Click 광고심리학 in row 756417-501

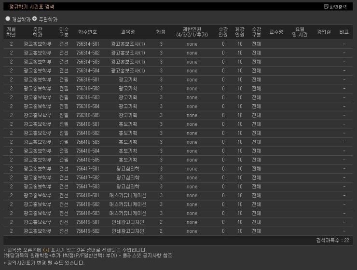pyautogui.click(x=128, y=169)
